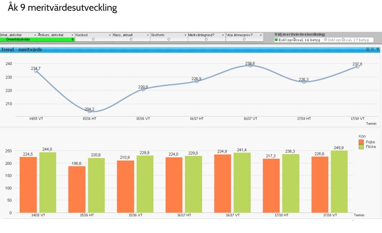Click 17/18 HT data point 226,3
The height and width of the screenshot is (233, 382).
304,82
